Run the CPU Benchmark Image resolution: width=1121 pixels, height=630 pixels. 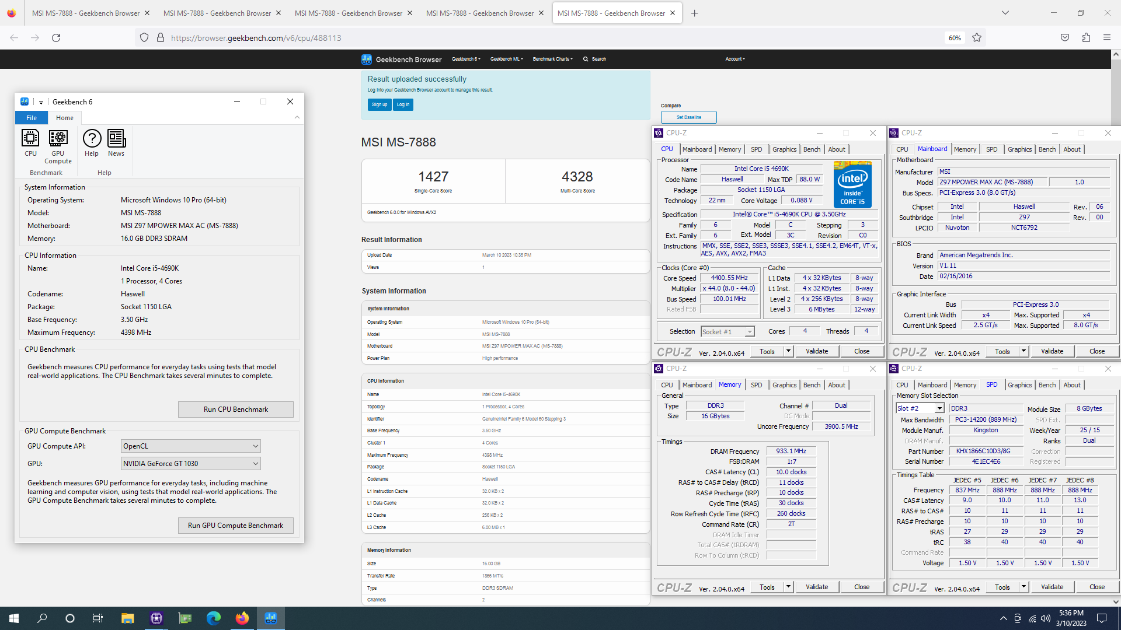click(x=236, y=409)
